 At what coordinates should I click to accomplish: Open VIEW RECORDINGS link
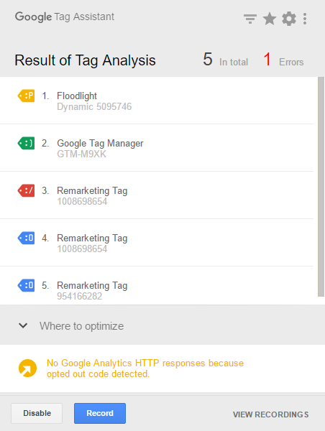[x=271, y=414]
